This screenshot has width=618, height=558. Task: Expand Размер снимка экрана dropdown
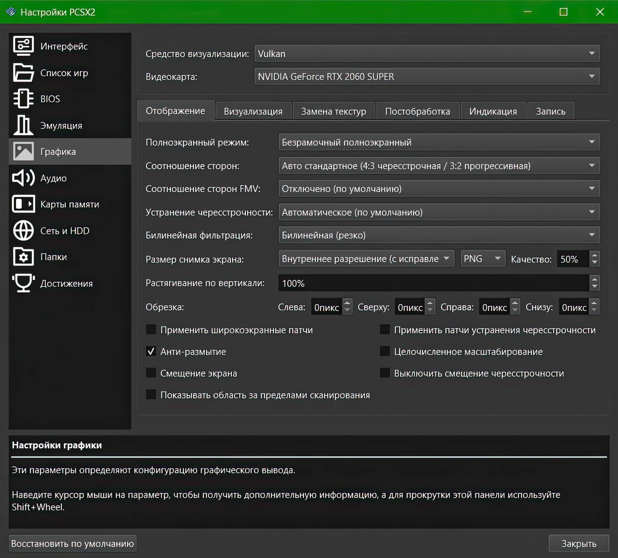pos(366,259)
